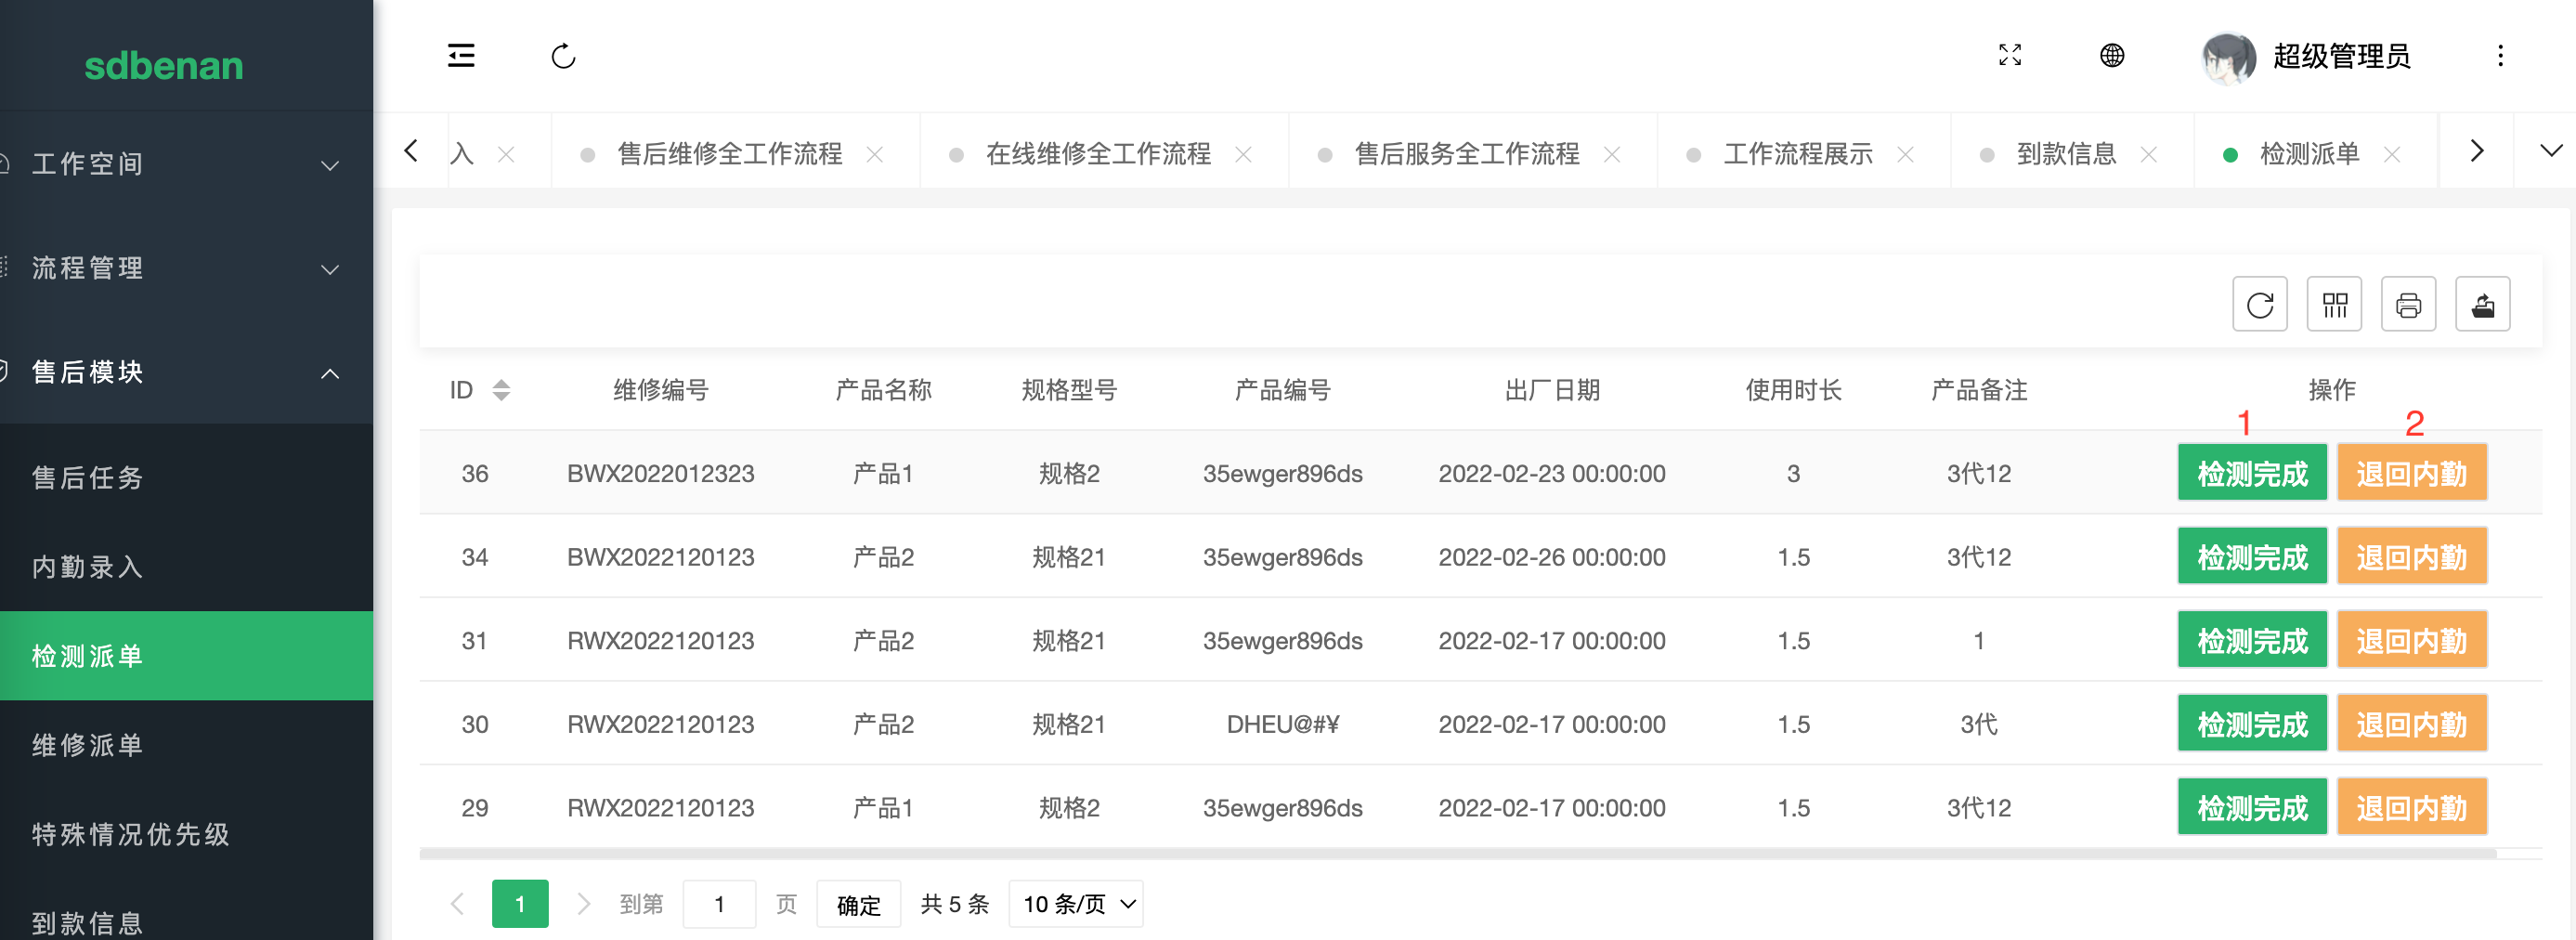Image resolution: width=2576 pixels, height=940 pixels.
Task: Collapse the sidebar with the menu-fold icon
Action: 461,56
